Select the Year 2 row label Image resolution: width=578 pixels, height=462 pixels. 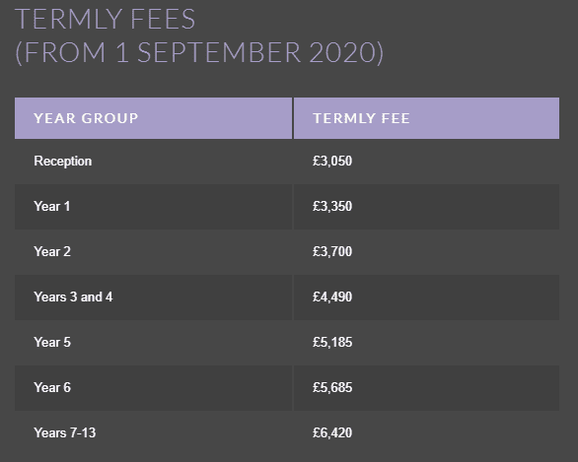[52, 251]
